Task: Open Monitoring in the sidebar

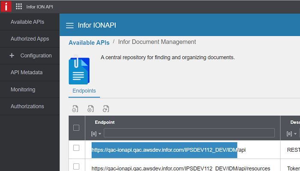Action: coord(30,90)
